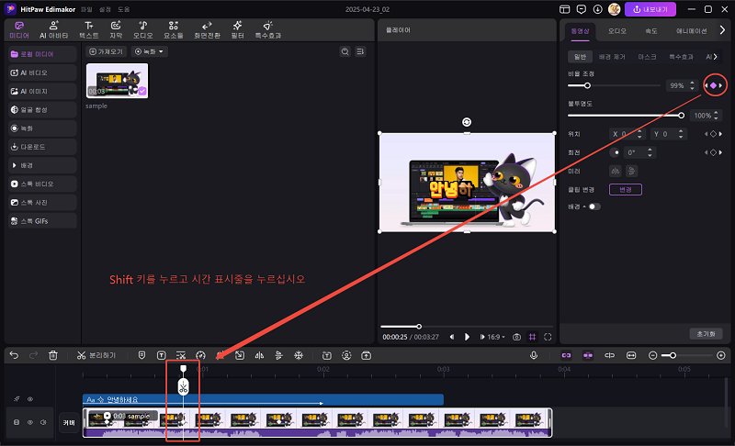Open the media sort list icon
The image size is (735, 446).
(x=360, y=51)
